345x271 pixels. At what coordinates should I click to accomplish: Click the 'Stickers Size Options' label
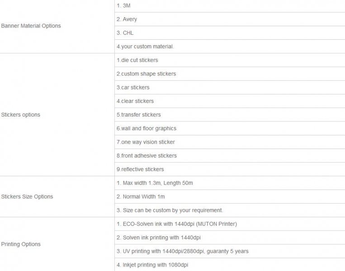[27, 197]
